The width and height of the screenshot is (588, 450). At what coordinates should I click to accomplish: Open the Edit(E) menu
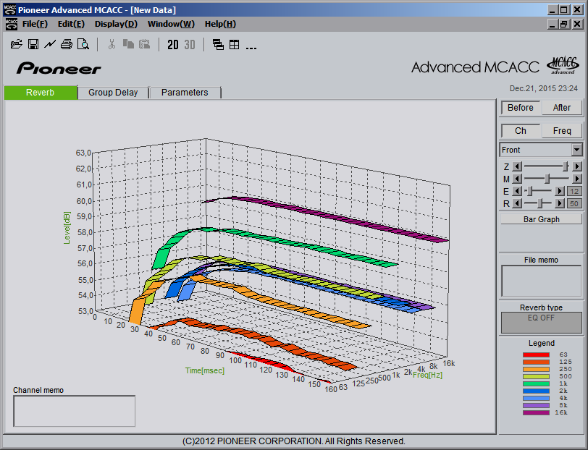pos(71,24)
